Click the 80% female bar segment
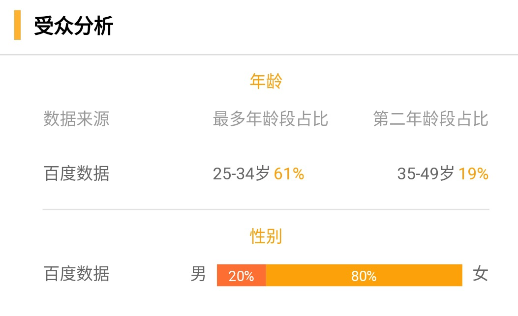518x316 pixels. click(364, 275)
